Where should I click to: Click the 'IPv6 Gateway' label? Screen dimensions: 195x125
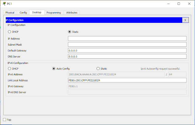(16, 86)
